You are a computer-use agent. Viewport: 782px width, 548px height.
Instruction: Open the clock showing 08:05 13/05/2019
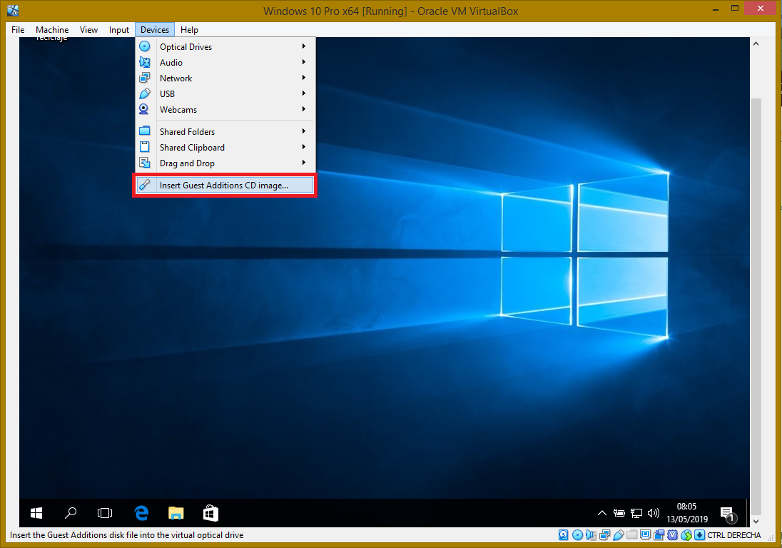(x=686, y=512)
